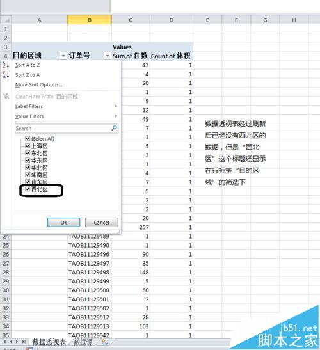Uncheck the 山东区 checkbox

point(28,181)
